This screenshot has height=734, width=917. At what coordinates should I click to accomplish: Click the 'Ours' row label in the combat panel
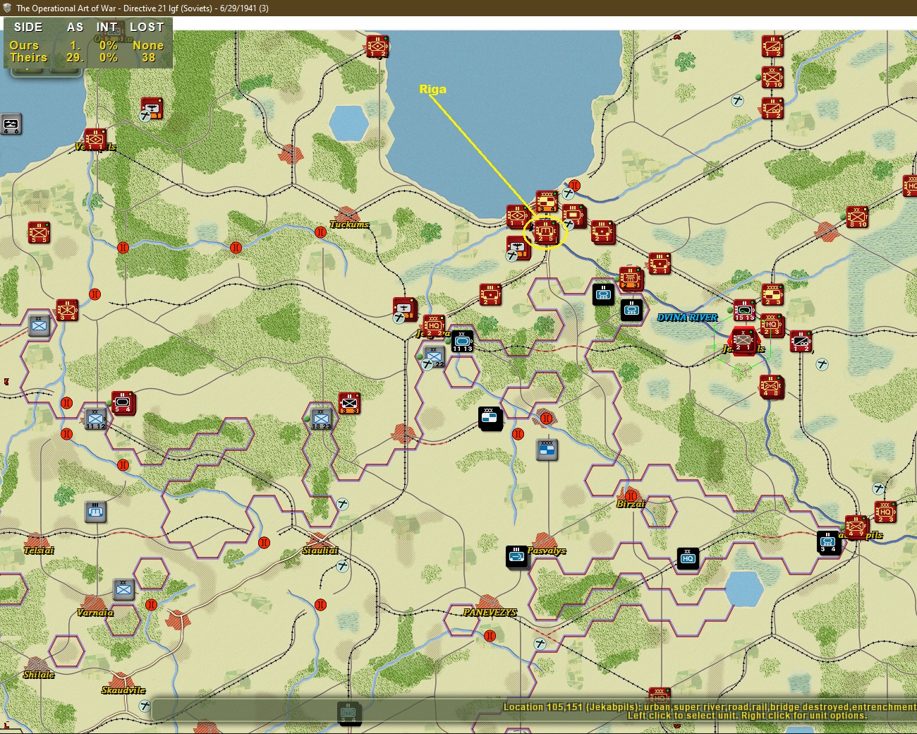tap(24, 45)
